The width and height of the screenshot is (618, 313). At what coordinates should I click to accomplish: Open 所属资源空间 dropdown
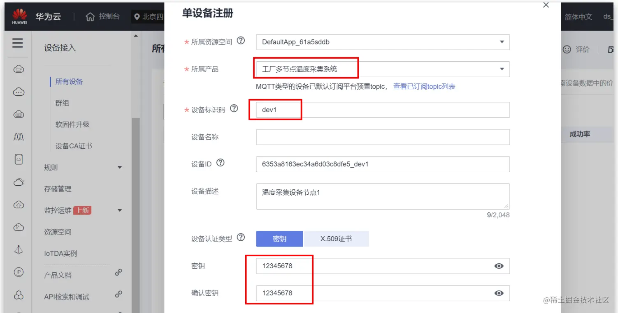click(383, 42)
